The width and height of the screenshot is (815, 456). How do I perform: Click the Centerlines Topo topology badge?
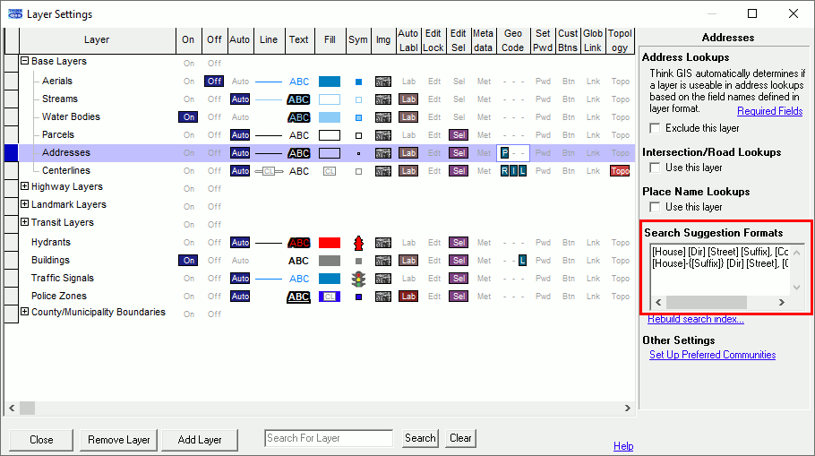(x=620, y=171)
